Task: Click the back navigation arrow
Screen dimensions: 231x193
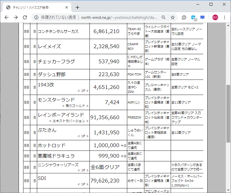Action: (6, 17)
